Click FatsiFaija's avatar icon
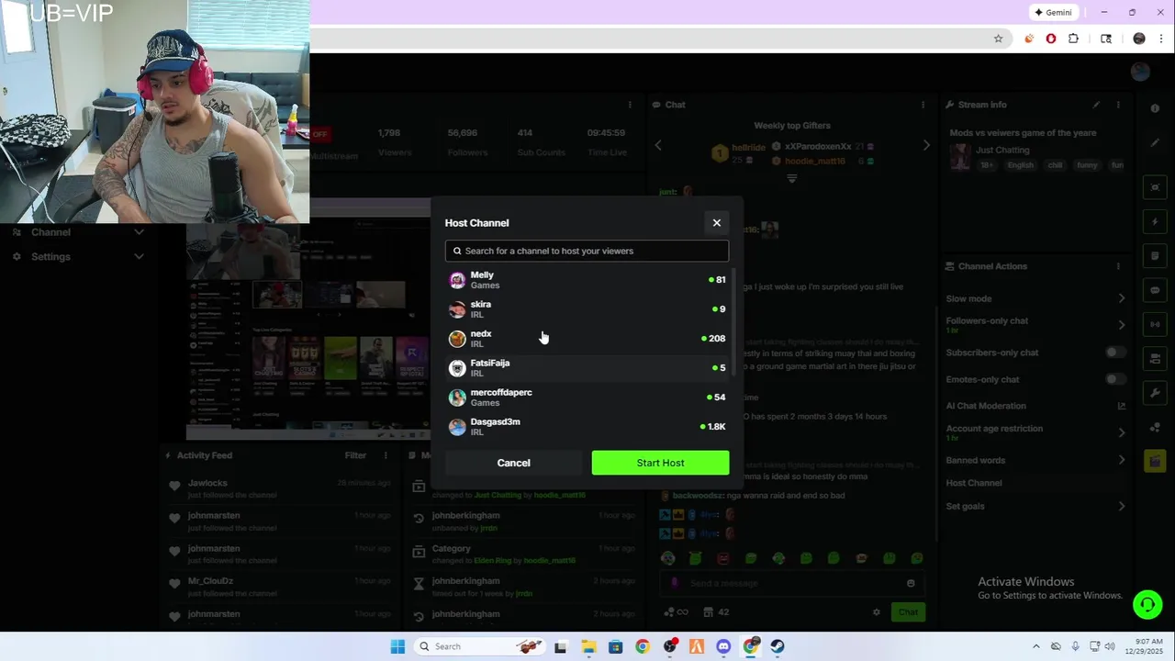1175x661 pixels. pyautogui.click(x=457, y=368)
